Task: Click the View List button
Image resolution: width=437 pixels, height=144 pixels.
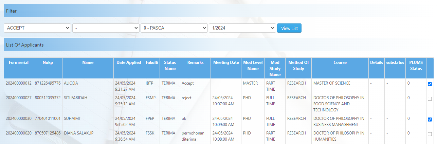Action: tap(289, 28)
